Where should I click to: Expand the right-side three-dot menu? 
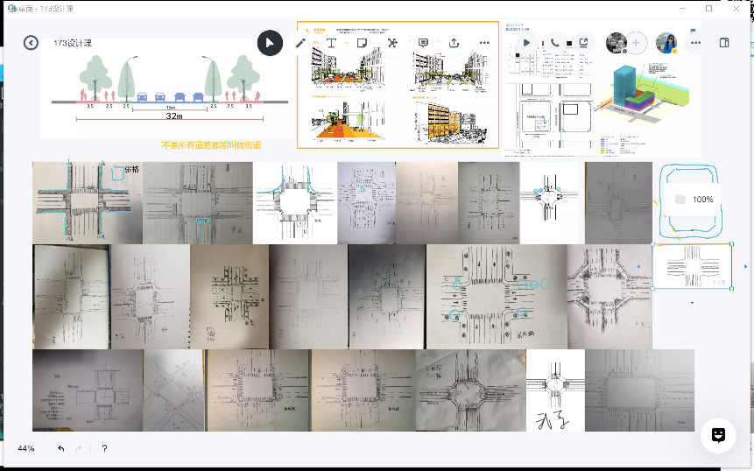pos(695,42)
